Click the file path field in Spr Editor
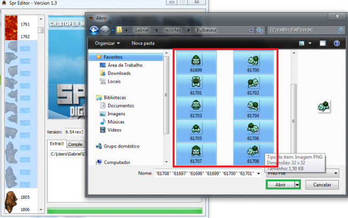 [67, 154]
